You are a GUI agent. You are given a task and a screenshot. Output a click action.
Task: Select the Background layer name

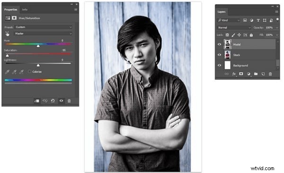(240, 66)
